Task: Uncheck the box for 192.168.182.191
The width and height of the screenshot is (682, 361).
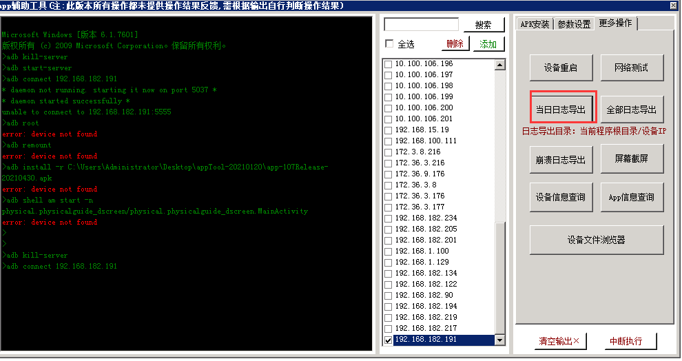Action: (x=389, y=340)
